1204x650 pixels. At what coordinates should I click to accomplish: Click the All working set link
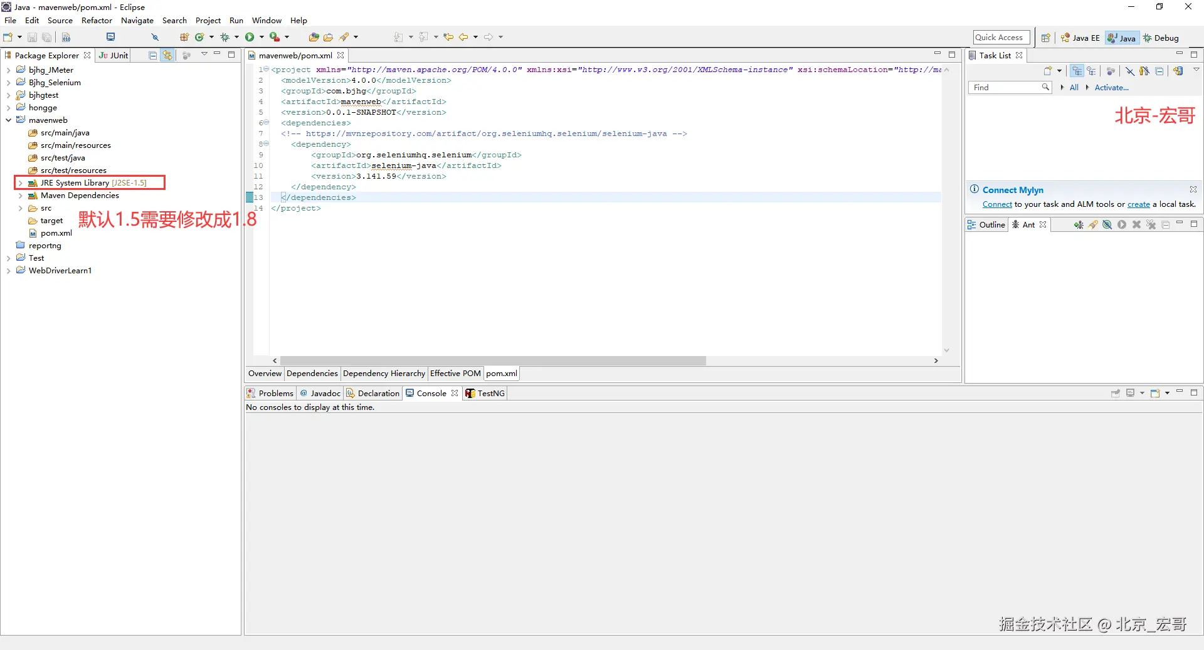coord(1074,88)
